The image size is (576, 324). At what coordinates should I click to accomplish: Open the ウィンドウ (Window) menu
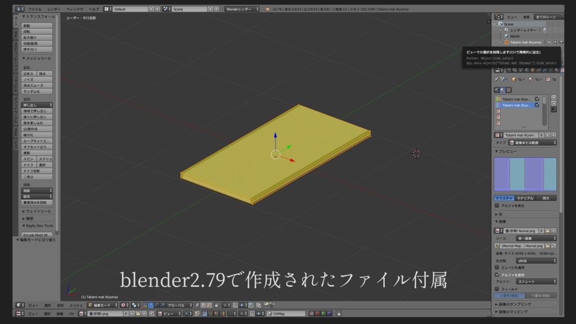75,9
